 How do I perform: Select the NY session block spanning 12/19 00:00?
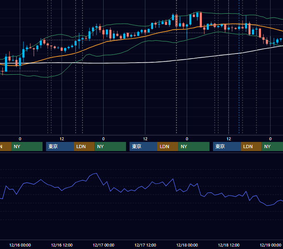pyautogui.click(x=272, y=146)
